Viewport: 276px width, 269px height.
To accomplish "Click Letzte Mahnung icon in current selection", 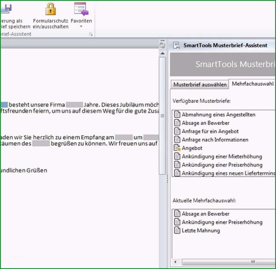I will tap(177, 230).
